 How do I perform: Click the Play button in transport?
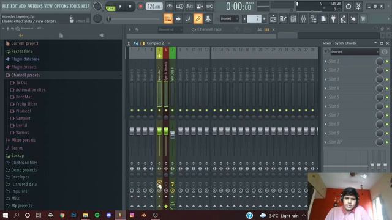pos(120,7)
